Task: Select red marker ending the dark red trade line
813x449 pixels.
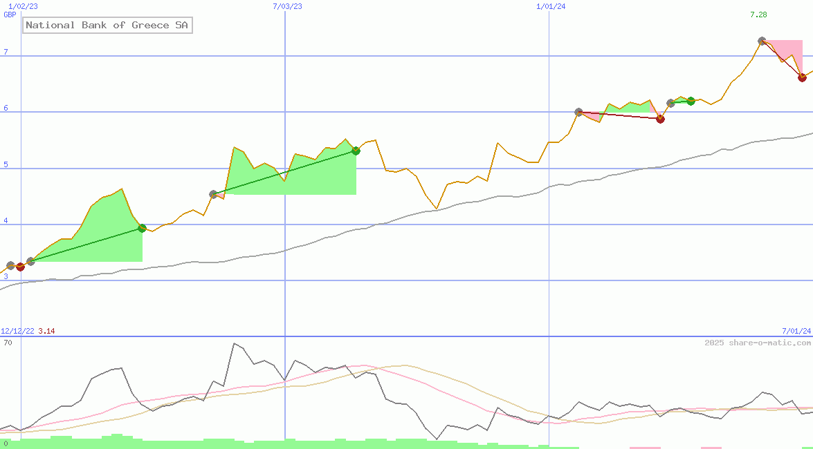Action: pos(660,119)
